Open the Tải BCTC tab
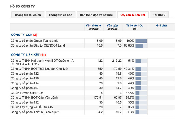 159,15
